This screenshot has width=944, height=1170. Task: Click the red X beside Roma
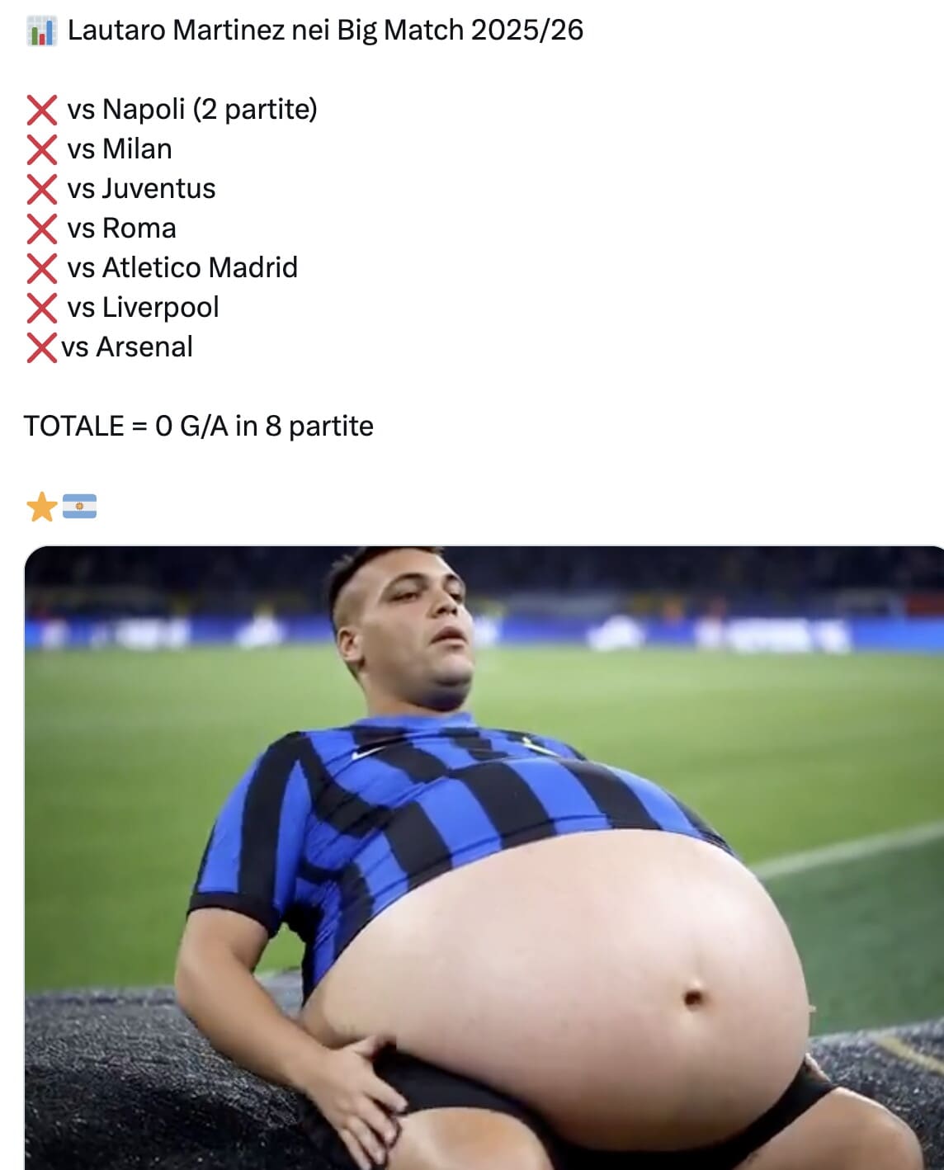coord(41,229)
